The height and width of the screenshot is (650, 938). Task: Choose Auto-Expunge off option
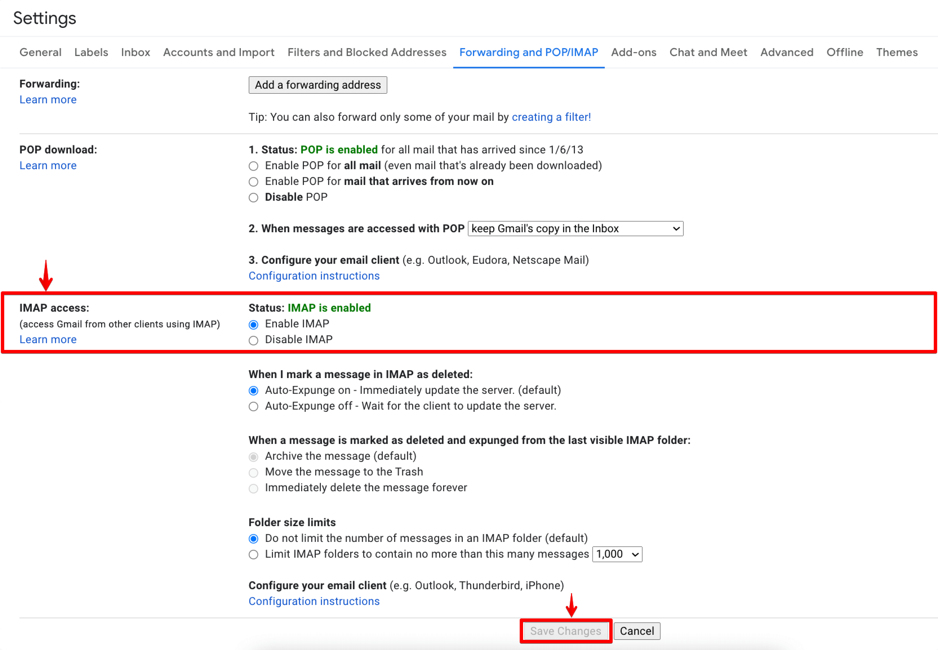(x=254, y=406)
